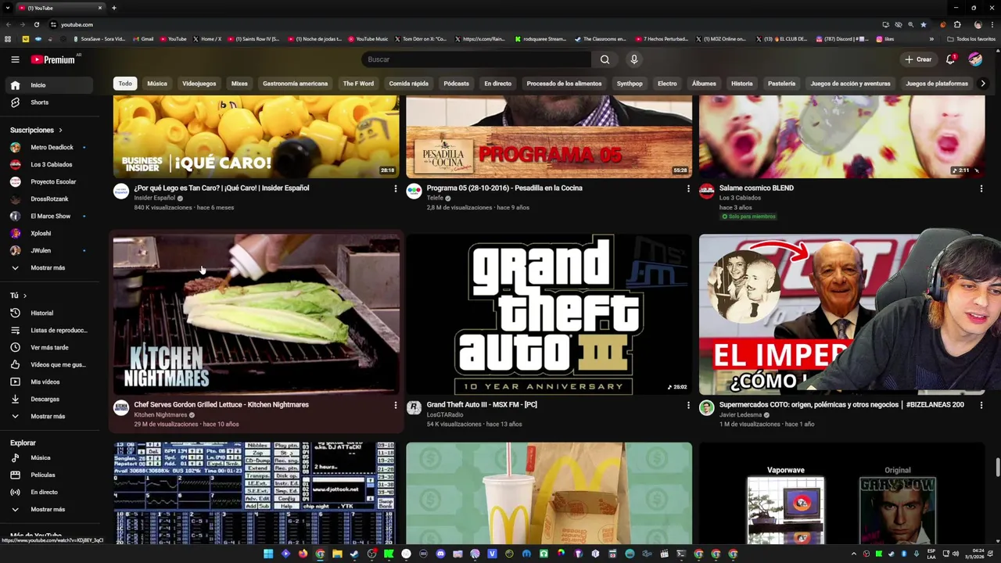
Task: Open Listas de reproducción in the sidebar
Action: [x=51, y=330]
